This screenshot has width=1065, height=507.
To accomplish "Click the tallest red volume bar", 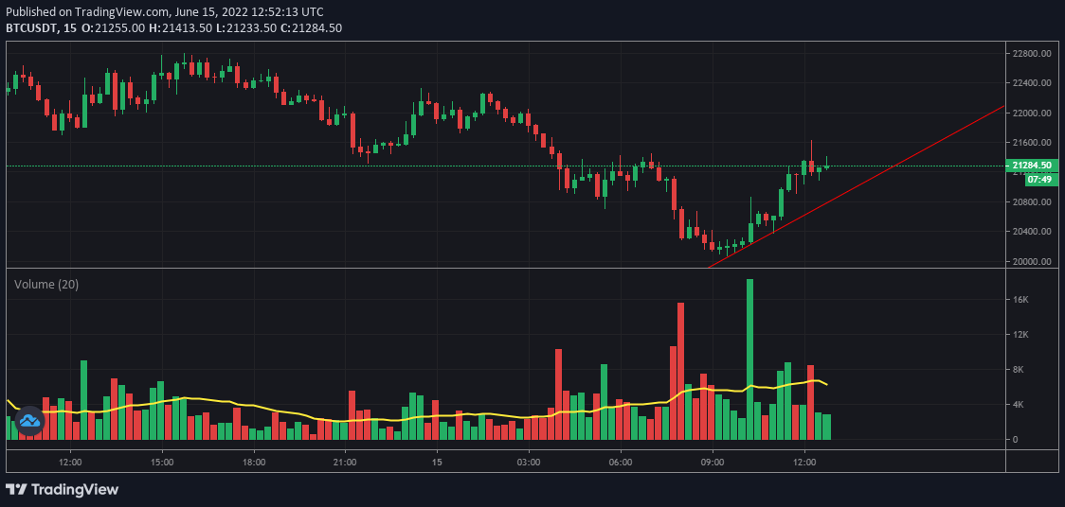I will tap(680, 372).
